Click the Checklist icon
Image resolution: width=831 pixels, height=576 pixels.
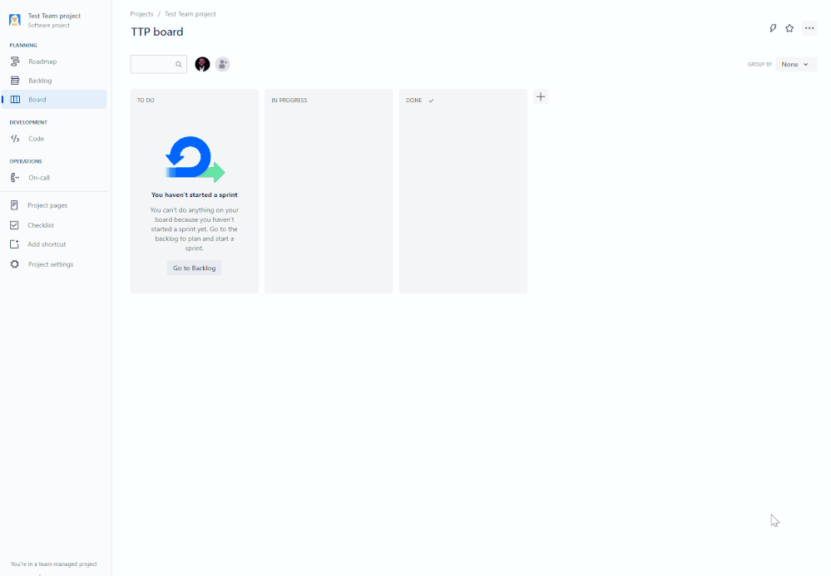click(x=16, y=224)
